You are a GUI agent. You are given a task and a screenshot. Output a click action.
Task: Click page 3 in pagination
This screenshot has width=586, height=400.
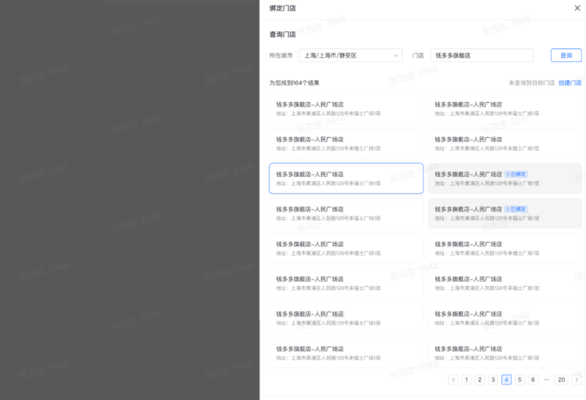[x=493, y=379]
